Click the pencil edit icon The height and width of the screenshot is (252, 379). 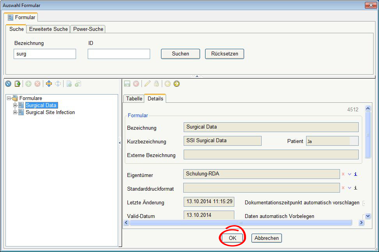pyautogui.click(x=147, y=84)
